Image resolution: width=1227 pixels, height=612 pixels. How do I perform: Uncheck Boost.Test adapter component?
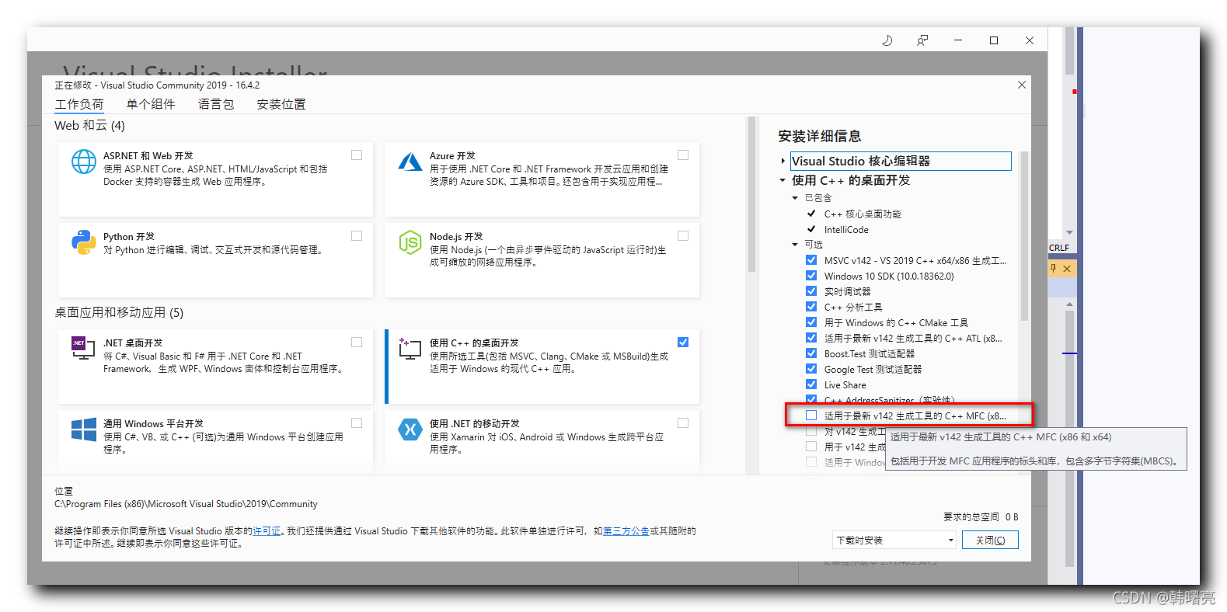811,353
